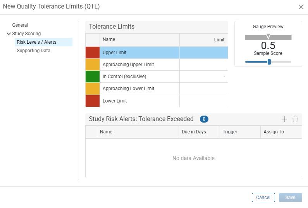Viewport: 308px width, 208px height.
Task: Collapse the Study Scoring tree node
Action: pyautogui.click(x=9, y=34)
